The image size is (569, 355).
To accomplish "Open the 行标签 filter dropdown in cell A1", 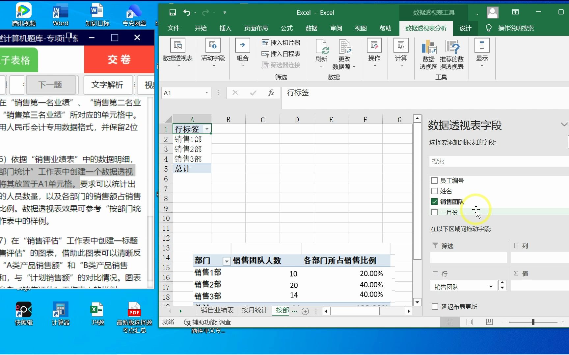I will coord(207,129).
